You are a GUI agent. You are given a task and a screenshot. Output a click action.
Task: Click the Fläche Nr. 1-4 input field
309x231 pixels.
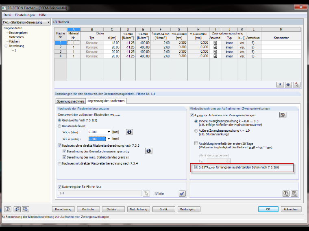100,193
